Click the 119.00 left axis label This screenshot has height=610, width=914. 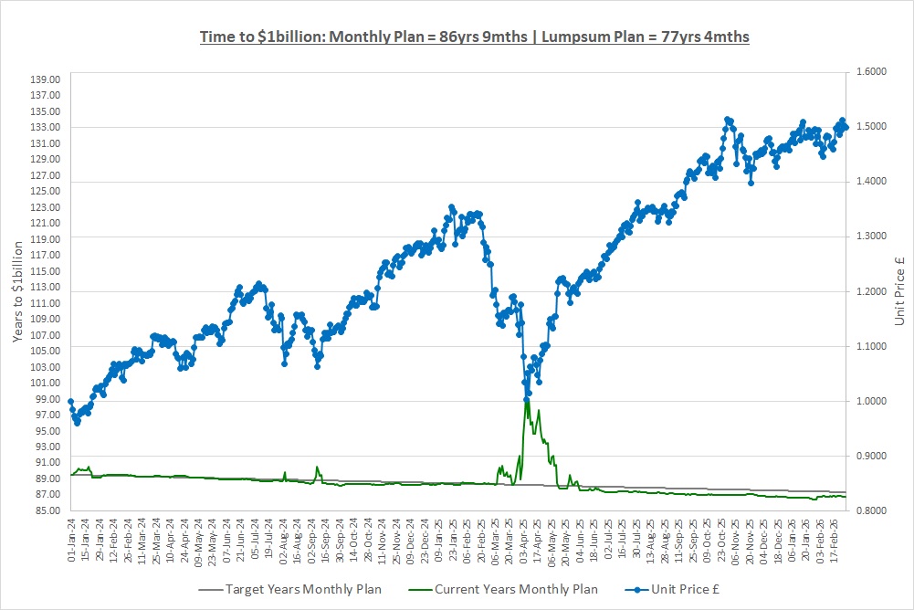[46, 239]
